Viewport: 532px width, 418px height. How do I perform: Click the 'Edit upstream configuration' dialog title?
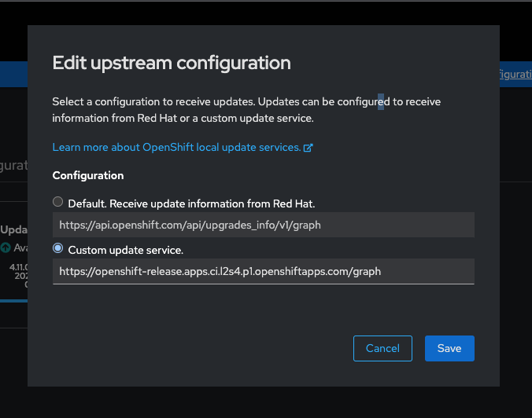[x=172, y=63]
